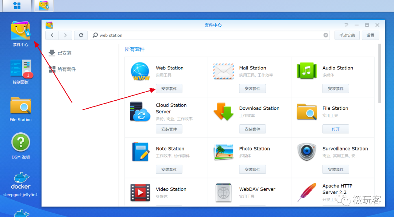Install Audio Station package
394x217 pixels.
pos(336,89)
